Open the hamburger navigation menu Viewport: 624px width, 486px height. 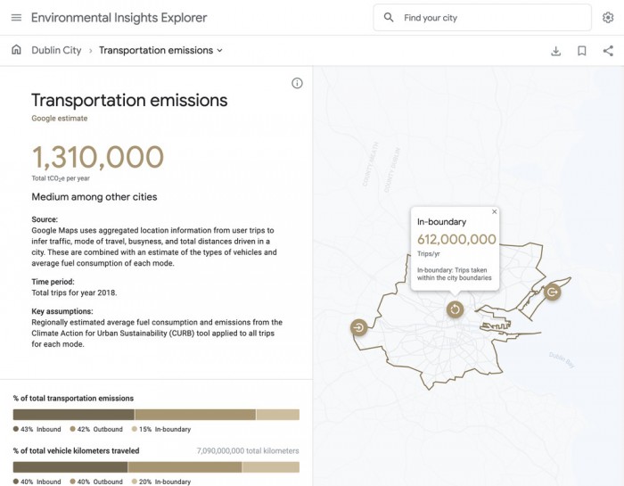point(16,18)
